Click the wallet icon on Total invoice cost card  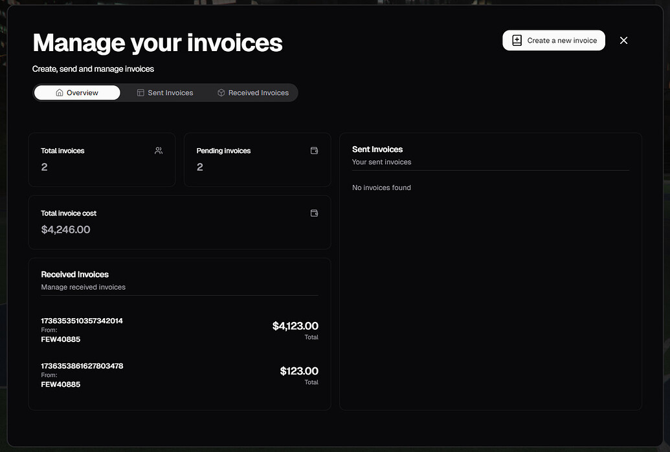(x=314, y=212)
